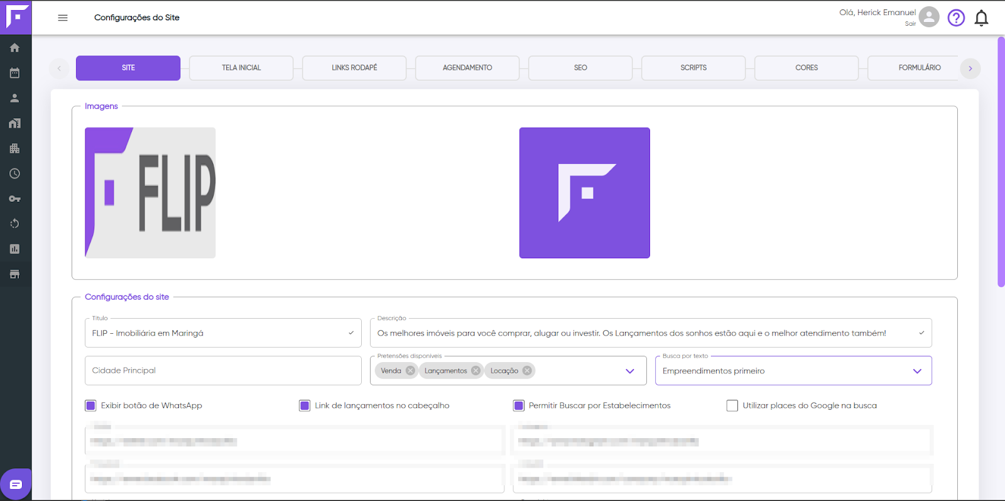Toggle Exibir botão de WhatsApp checkbox
Image resolution: width=1005 pixels, height=501 pixels.
(x=90, y=405)
